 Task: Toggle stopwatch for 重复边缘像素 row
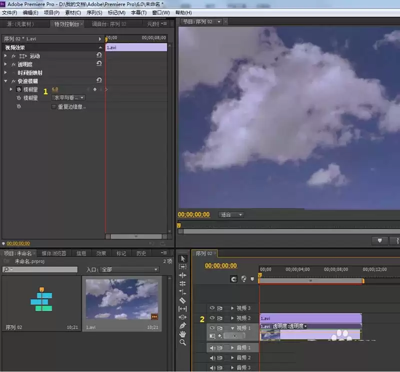pos(18,106)
